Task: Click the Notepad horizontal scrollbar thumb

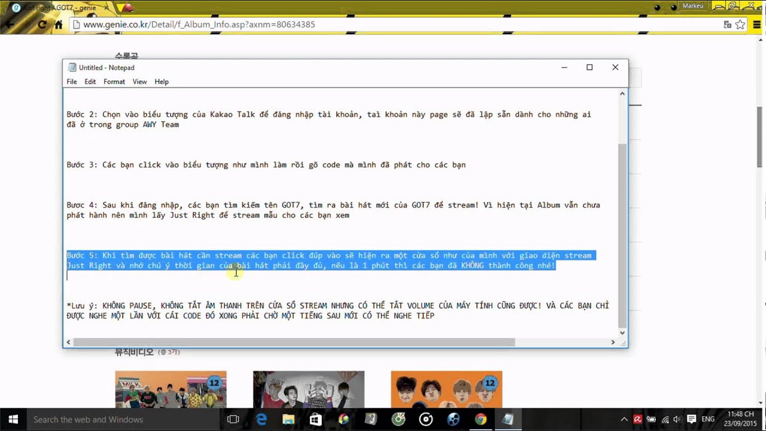Action: pyautogui.click(x=294, y=342)
